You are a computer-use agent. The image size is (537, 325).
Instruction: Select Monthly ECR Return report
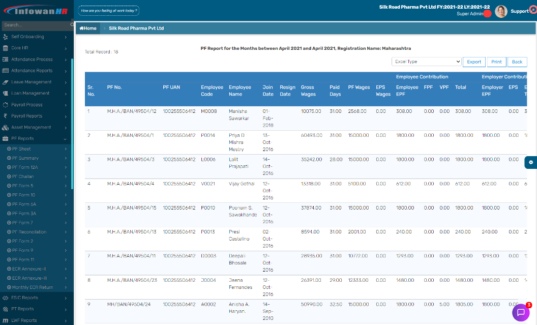32,287
